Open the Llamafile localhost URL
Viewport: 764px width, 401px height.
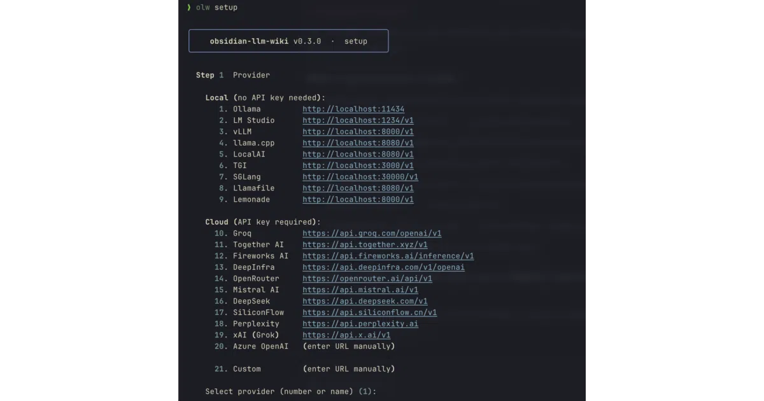tap(358, 188)
